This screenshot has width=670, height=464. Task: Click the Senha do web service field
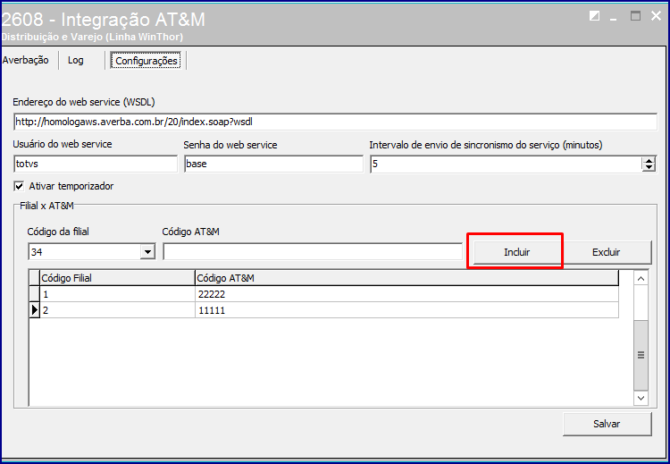[x=273, y=164]
